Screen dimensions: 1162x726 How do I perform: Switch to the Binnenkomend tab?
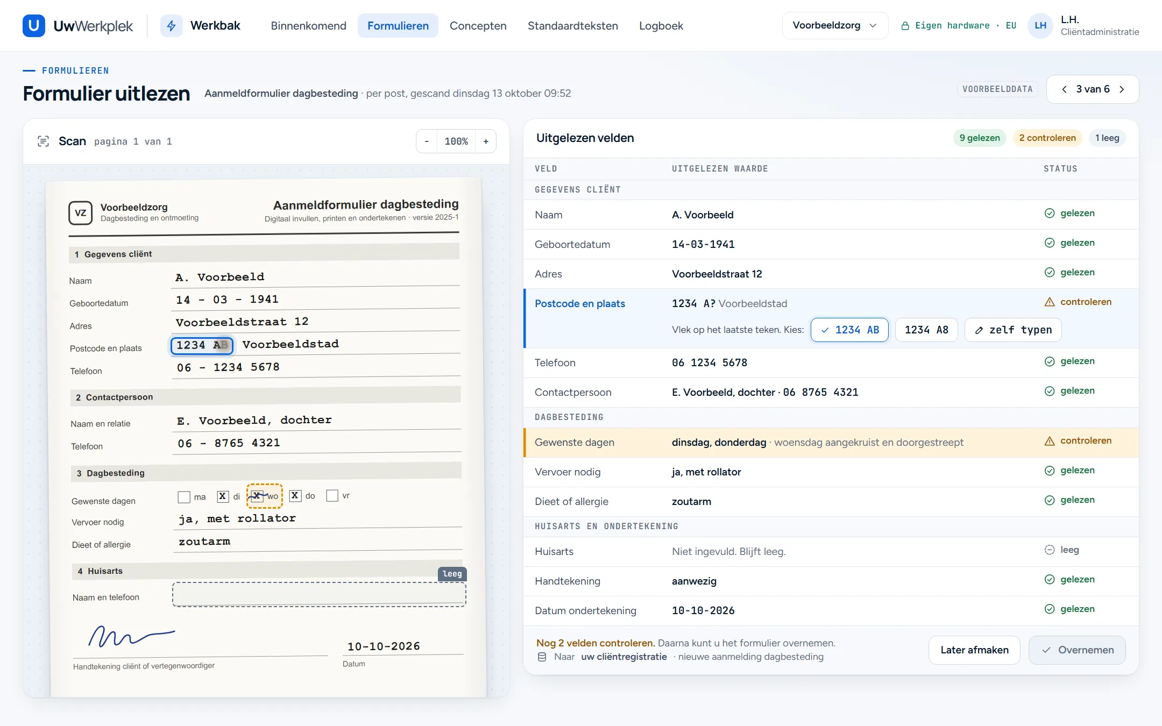click(x=308, y=26)
